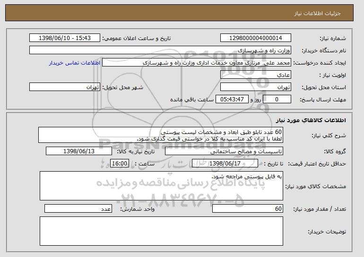Click the label تاریخ و ساعت اعلان عمومی

click(x=137, y=38)
